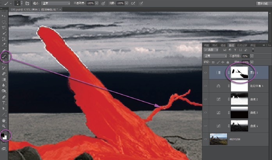Click the foreground color swatch
272x160 pixels.
point(3,135)
